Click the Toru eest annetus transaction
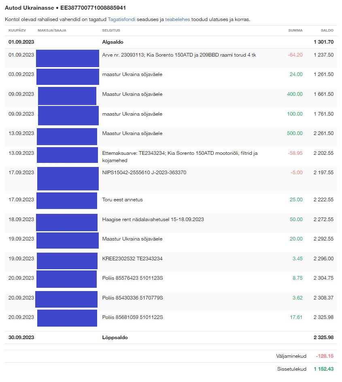Image resolution: width=342 pixels, height=382 pixels. (x=122, y=200)
